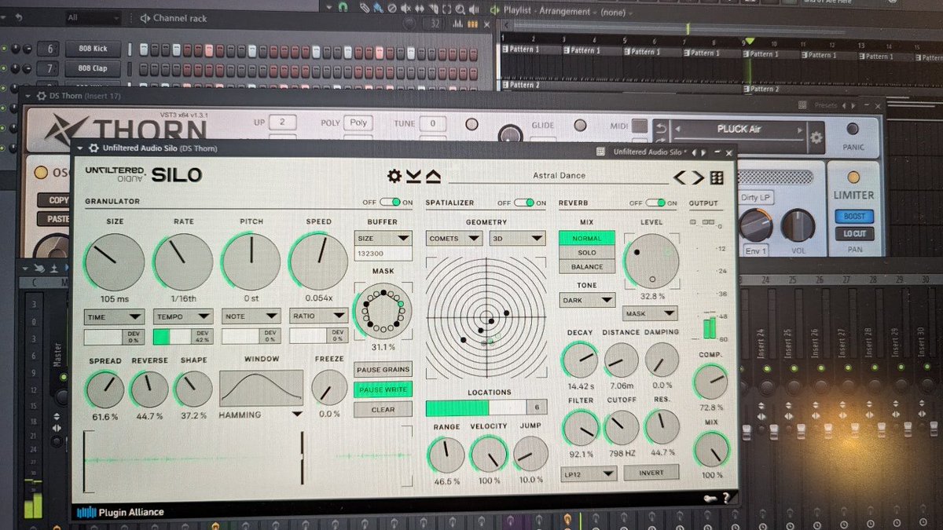The image size is (943, 530).
Task: Click the help question mark icon in SILO
Action: (727, 497)
